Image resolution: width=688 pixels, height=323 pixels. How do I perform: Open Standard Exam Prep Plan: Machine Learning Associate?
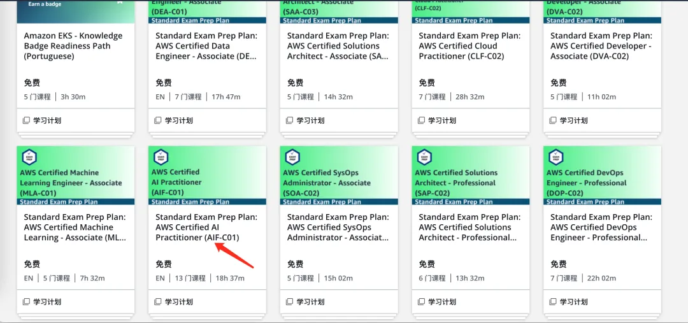(x=75, y=227)
